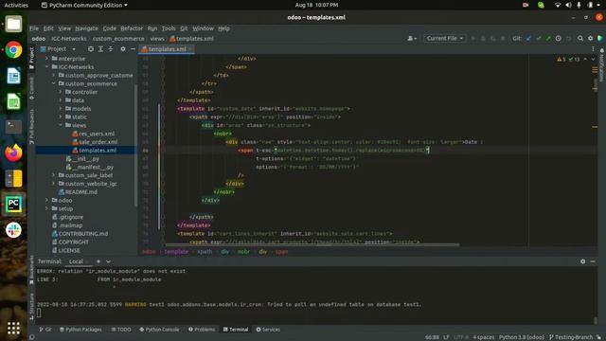Click Collapse All icon in Project panel
The width and height of the screenshot is (606, 341).
point(111,49)
